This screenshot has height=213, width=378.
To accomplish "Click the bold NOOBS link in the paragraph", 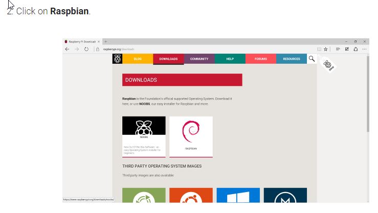I will pyautogui.click(x=145, y=104).
